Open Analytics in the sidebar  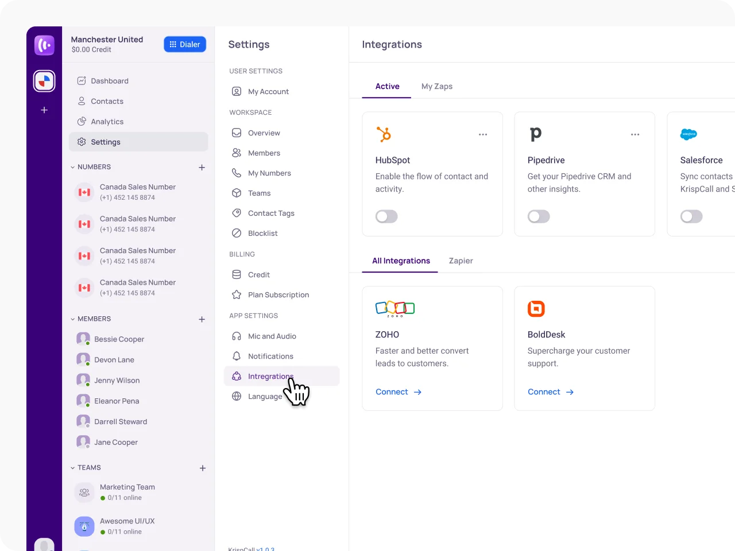click(138, 122)
